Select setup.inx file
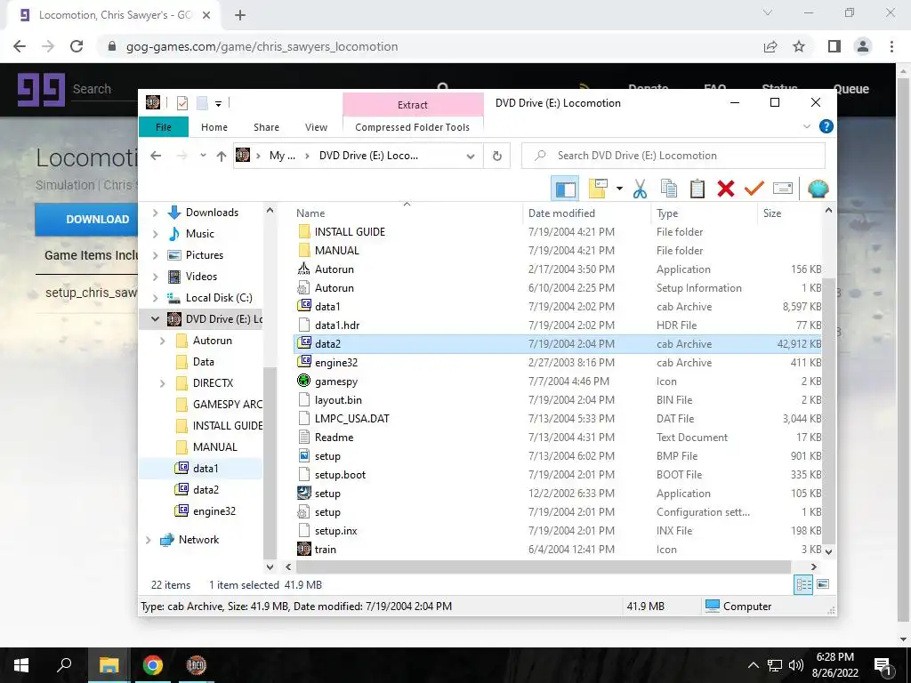The height and width of the screenshot is (683, 911). [335, 531]
